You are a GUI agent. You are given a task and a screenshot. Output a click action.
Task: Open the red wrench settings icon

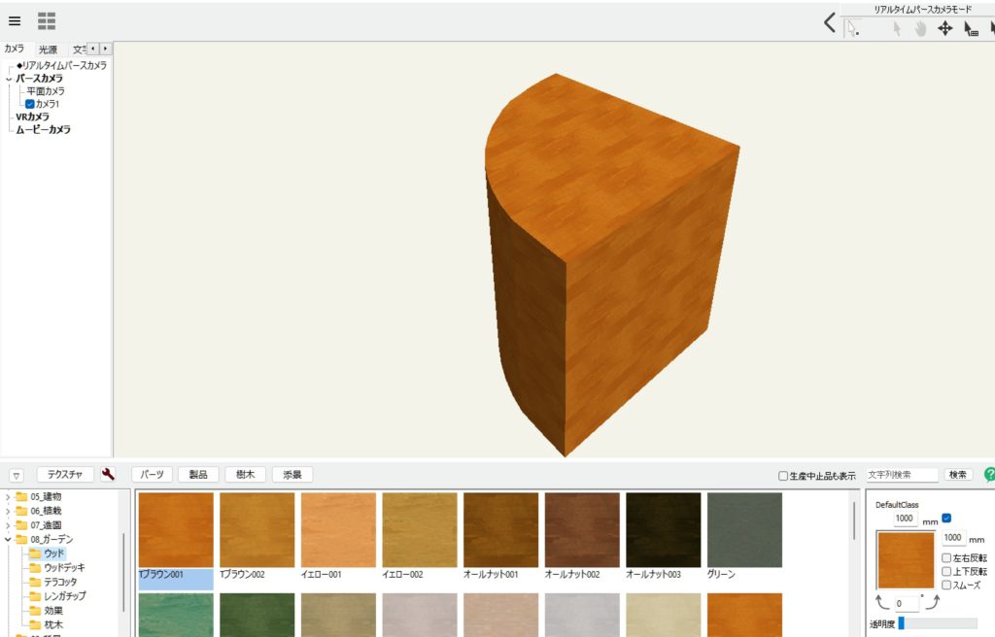tap(108, 475)
